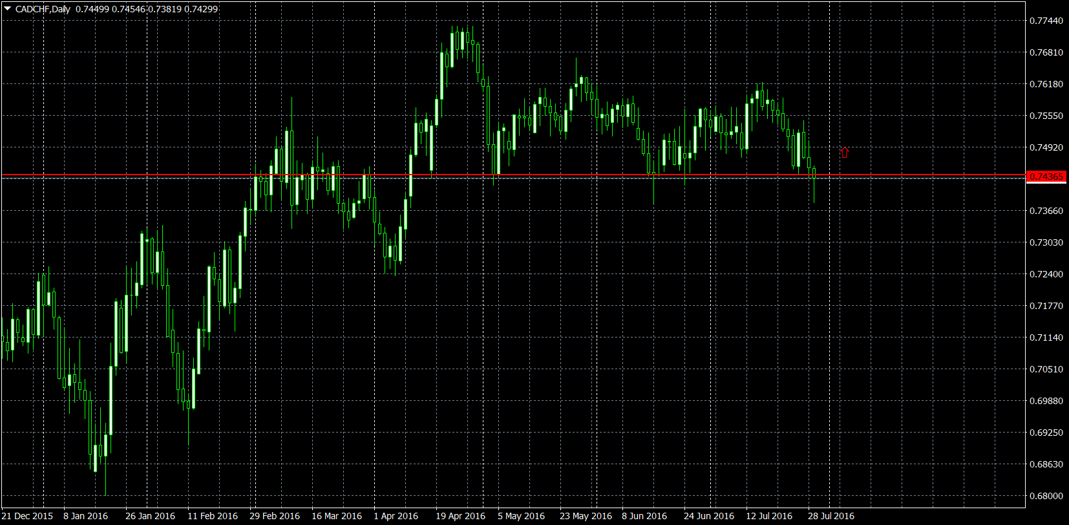The width and height of the screenshot is (1069, 525).
Task: Click the 0.69250 price scale label
Action: 1046,433
